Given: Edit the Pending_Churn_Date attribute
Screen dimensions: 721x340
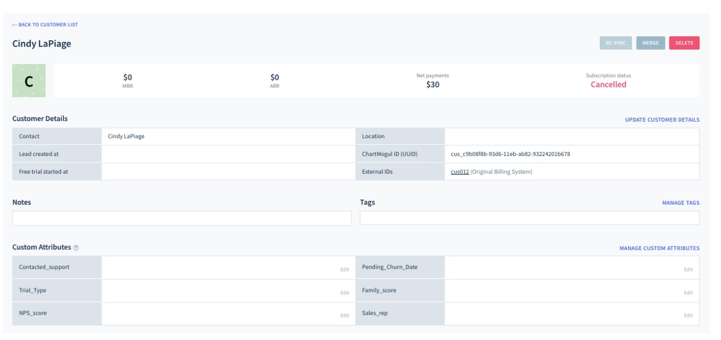Looking at the screenshot, I should tap(688, 269).
